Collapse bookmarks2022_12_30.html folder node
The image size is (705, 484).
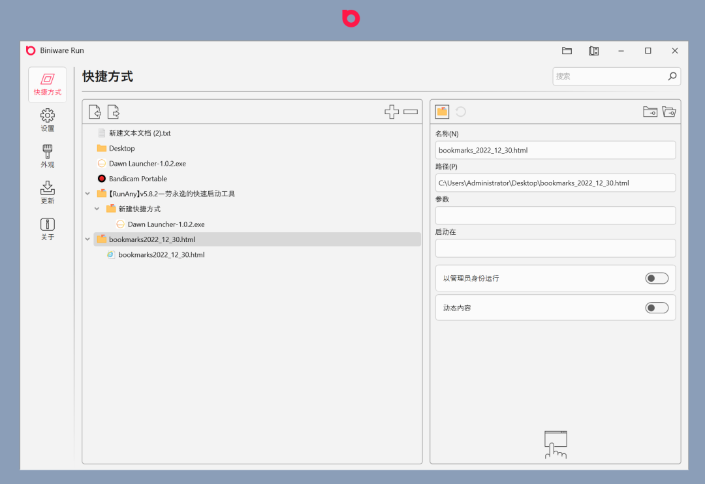(87, 239)
